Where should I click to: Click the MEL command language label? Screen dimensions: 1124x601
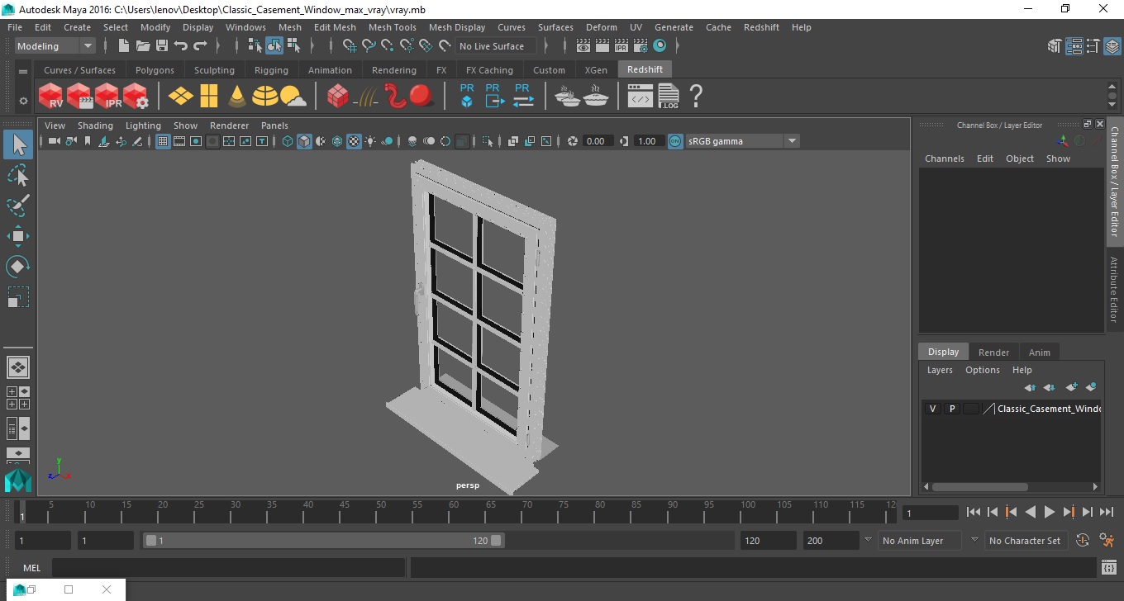pos(32,568)
